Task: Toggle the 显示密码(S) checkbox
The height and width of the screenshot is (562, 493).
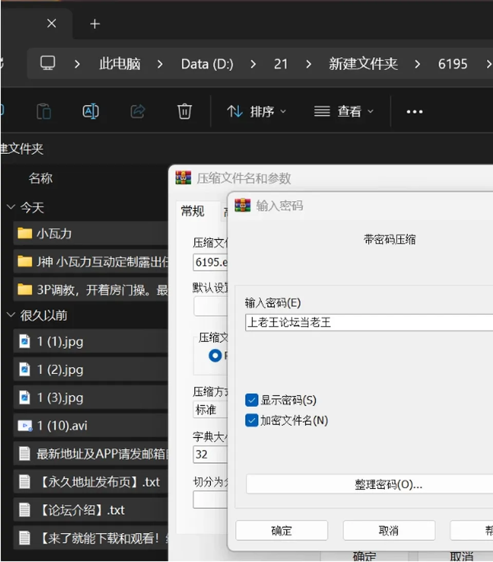Action: 252,400
